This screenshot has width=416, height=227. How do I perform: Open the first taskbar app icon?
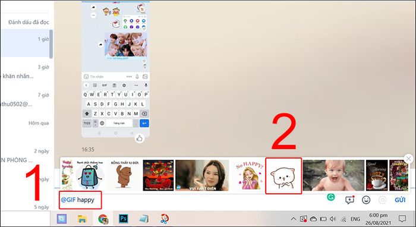[x=62, y=219]
